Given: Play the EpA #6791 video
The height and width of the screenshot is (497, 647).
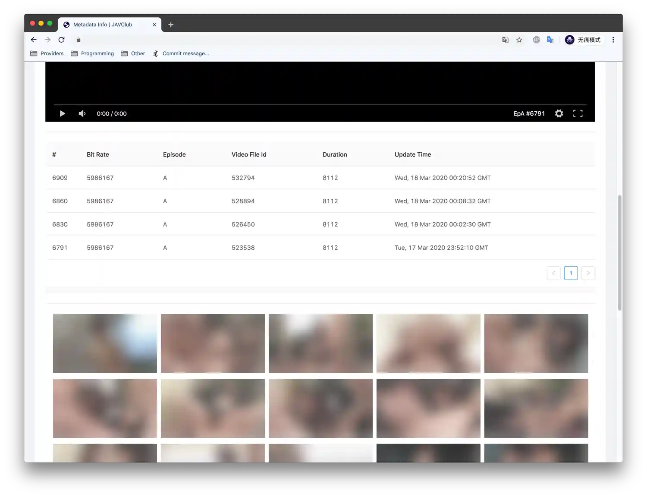Looking at the screenshot, I should tap(62, 113).
